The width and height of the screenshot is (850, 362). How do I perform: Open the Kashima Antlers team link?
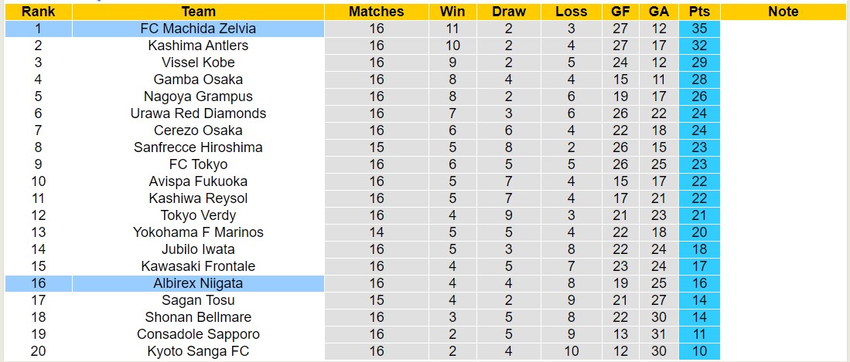click(198, 46)
